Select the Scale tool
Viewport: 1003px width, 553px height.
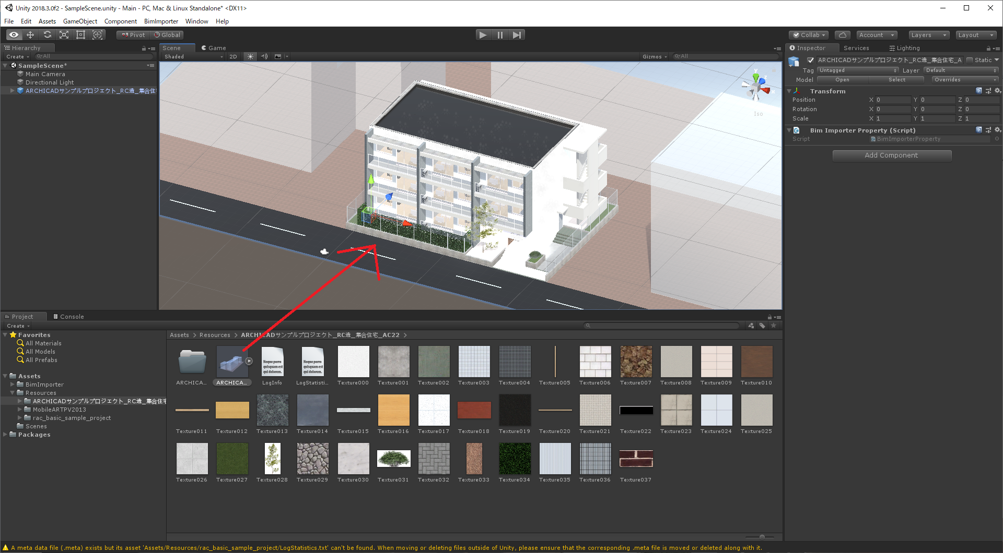click(x=64, y=34)
